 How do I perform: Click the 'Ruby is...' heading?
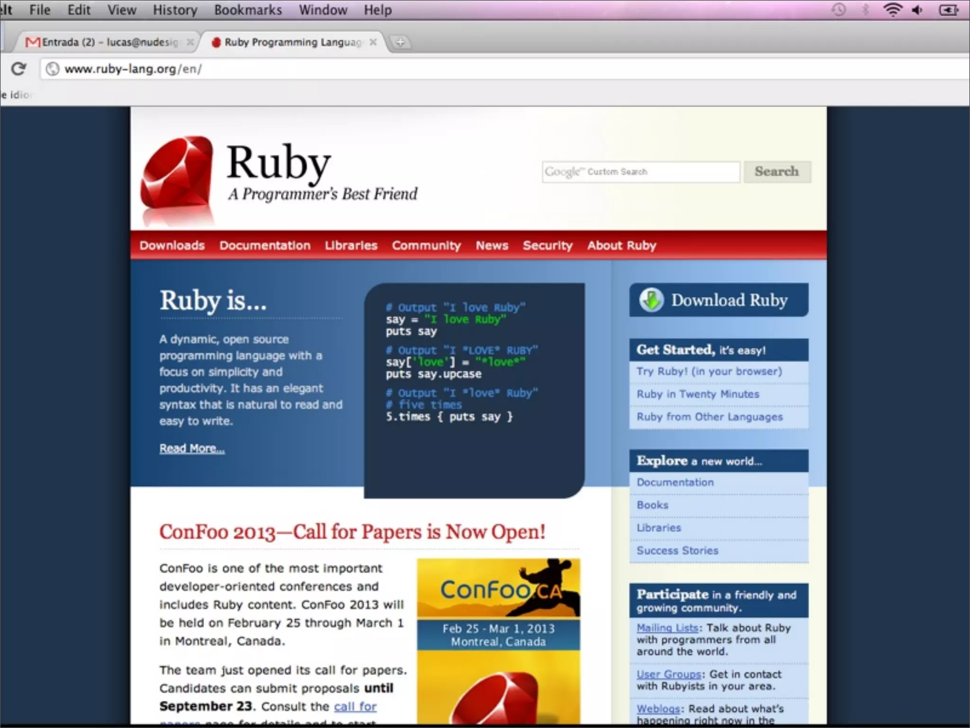point(213,300)
